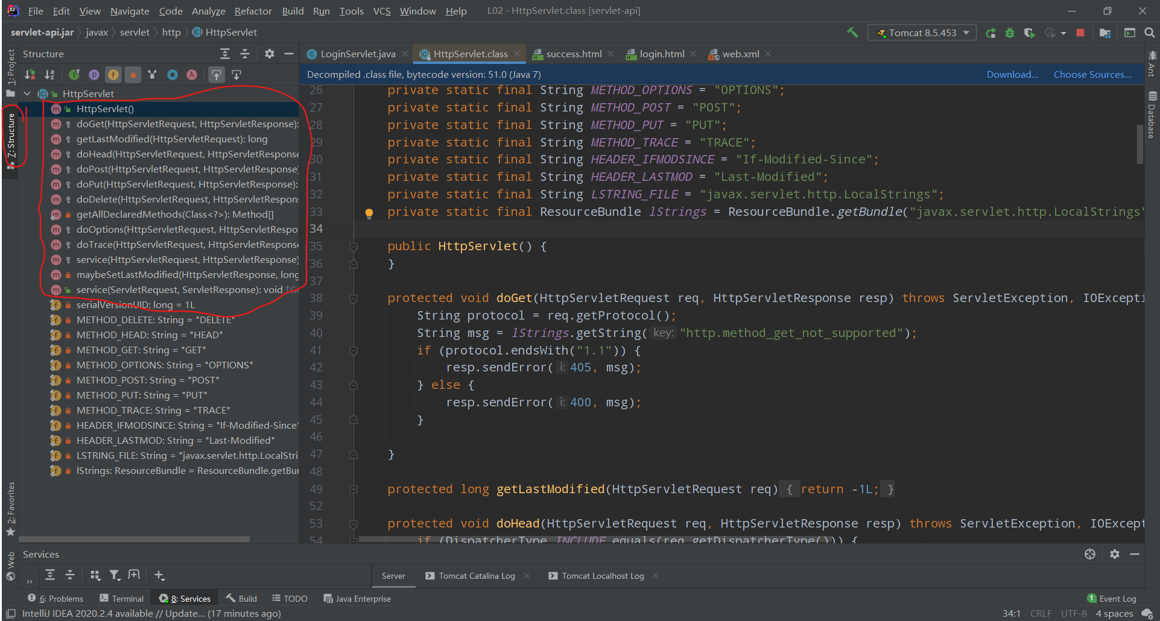Rerun the Tomcat 8.5.453 configuration

click(x=990, y=33)
